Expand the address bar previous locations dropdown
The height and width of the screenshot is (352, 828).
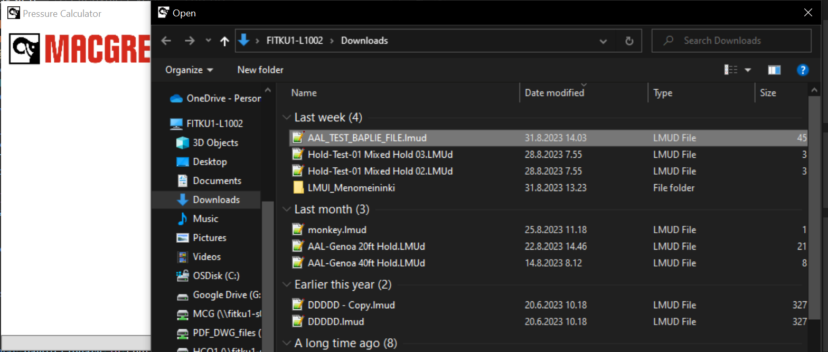point(604,41)
